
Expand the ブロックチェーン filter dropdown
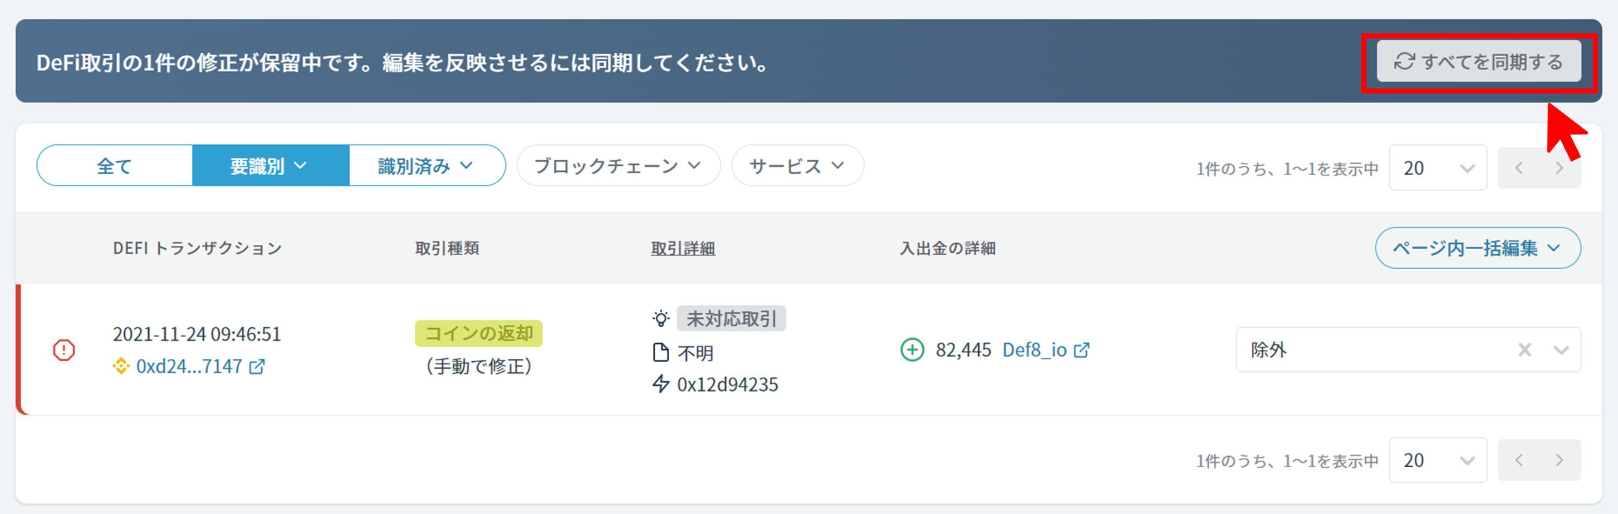[617, 166]
